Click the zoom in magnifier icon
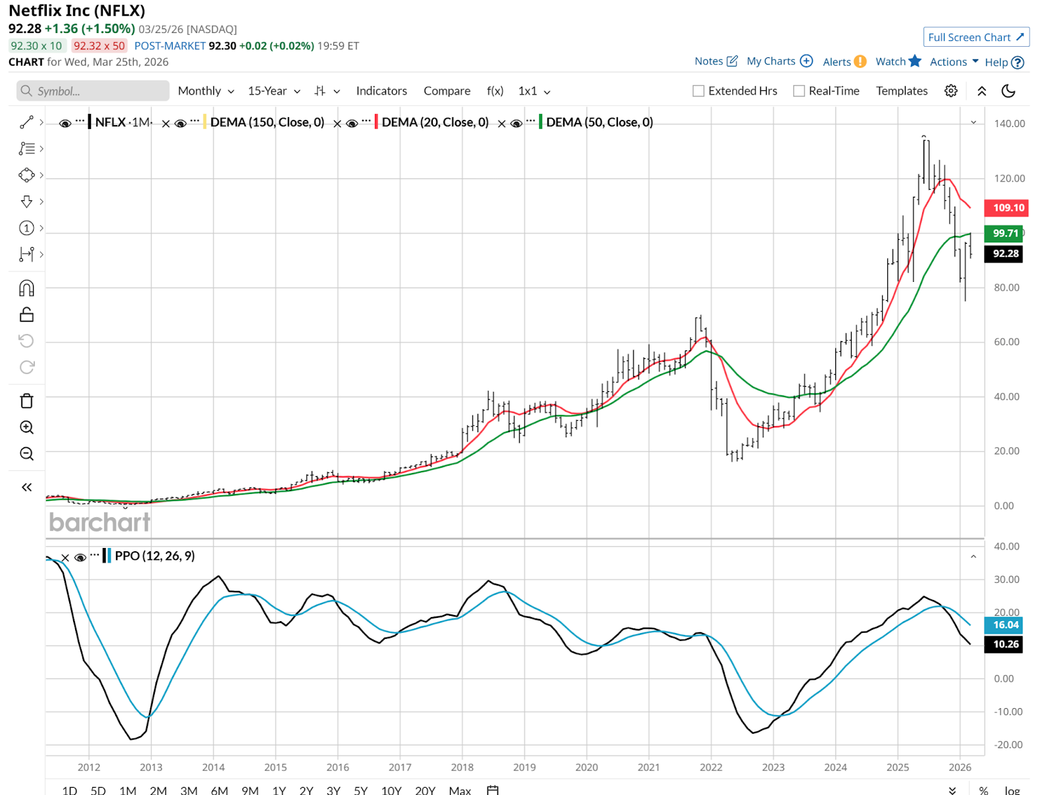Viewport: 1054px width, 795px height. coord(26,427)
